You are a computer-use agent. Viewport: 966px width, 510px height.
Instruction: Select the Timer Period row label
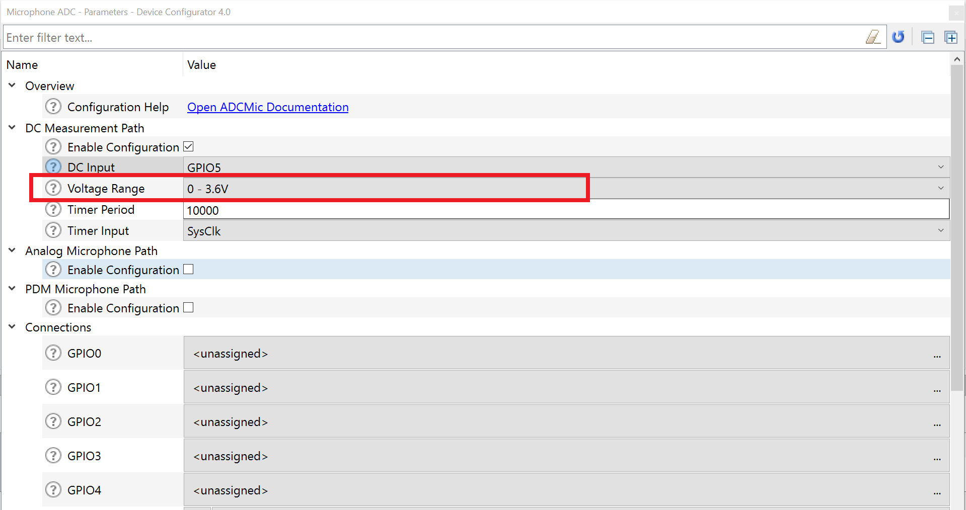pos(101,210)
